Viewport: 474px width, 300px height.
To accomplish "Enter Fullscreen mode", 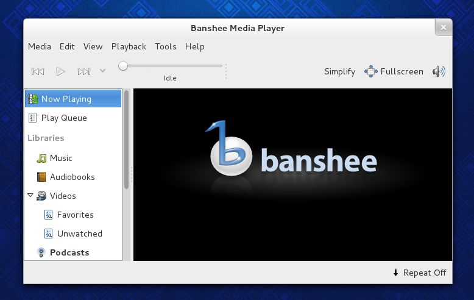I will coord(394,72).
